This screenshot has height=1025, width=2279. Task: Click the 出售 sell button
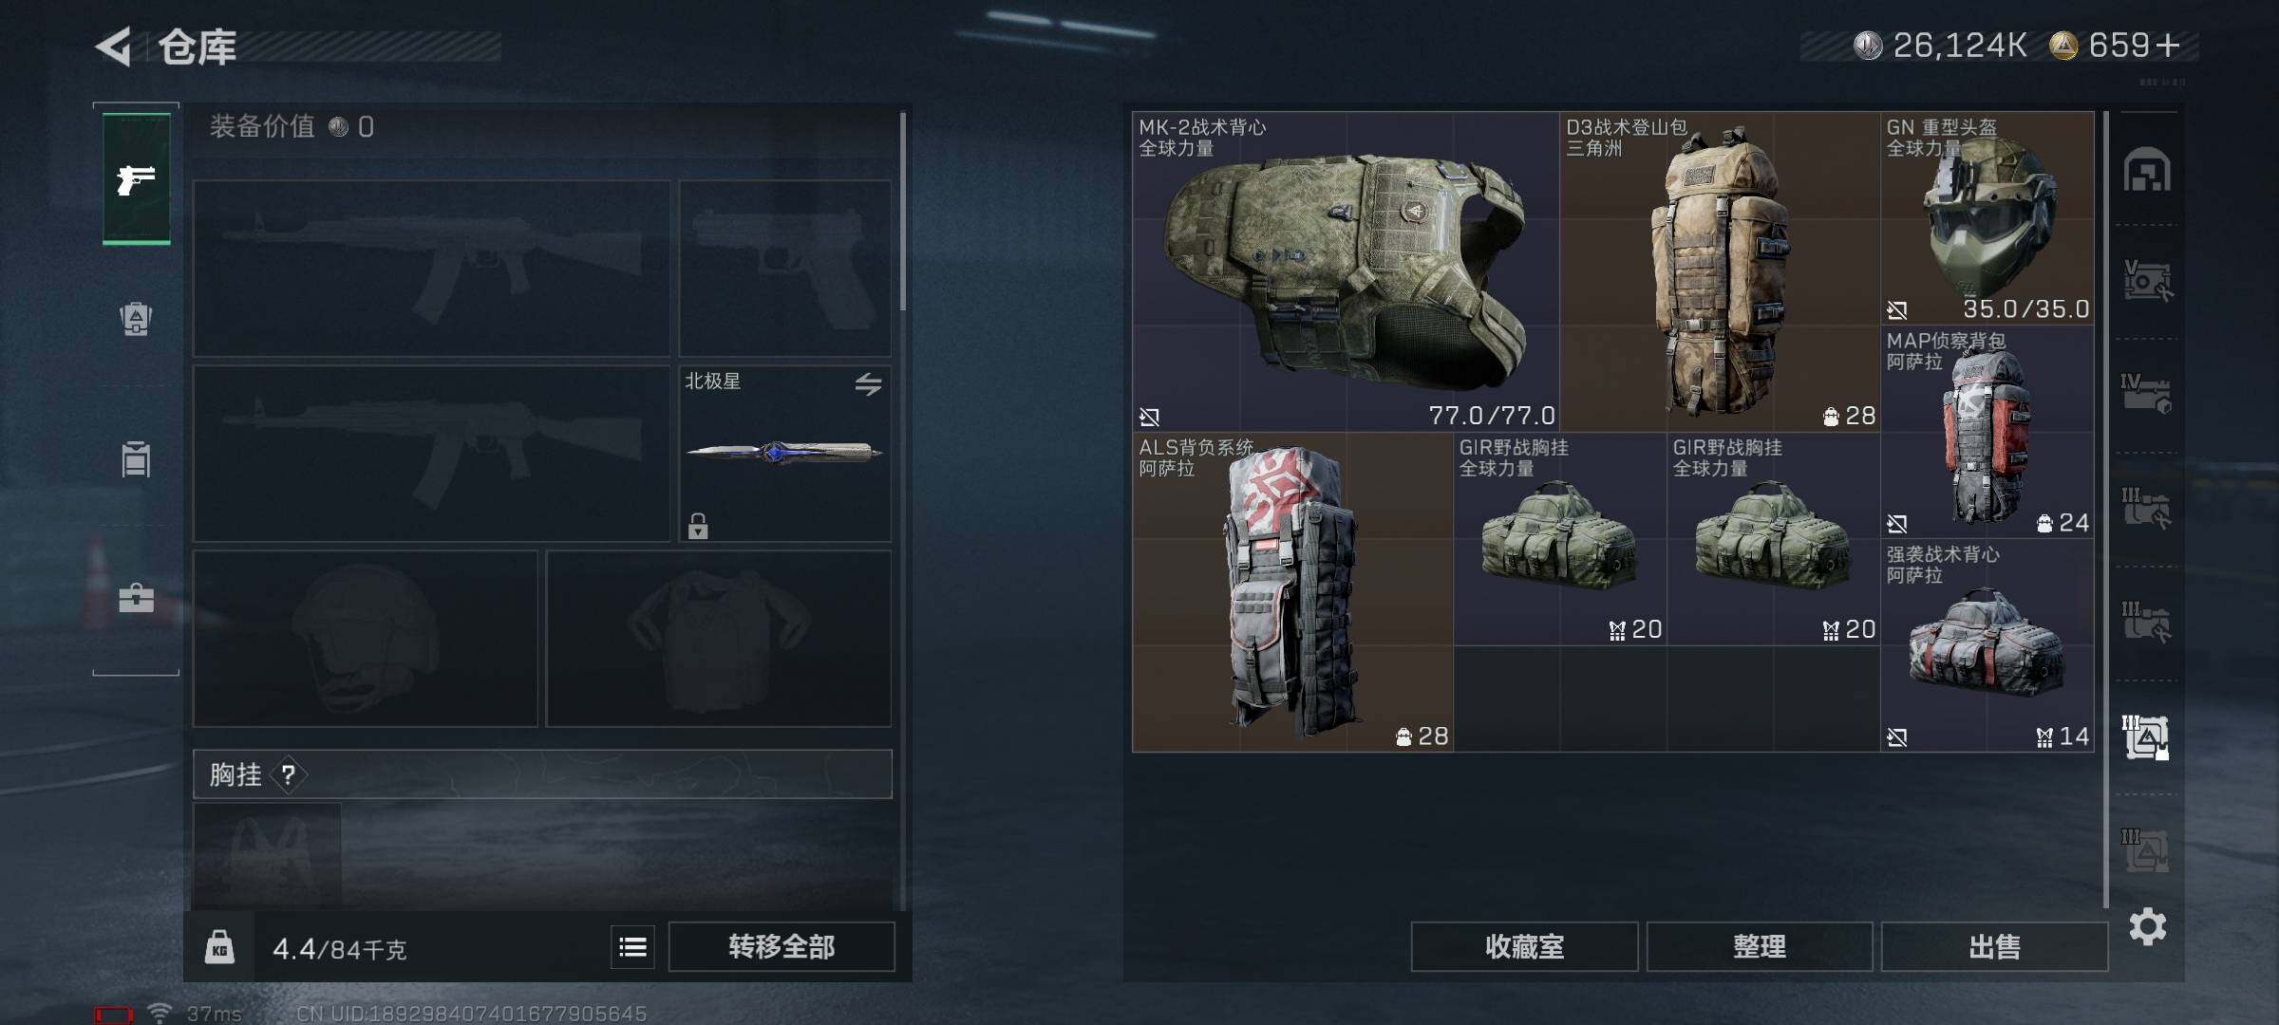tap(1994, 947)
